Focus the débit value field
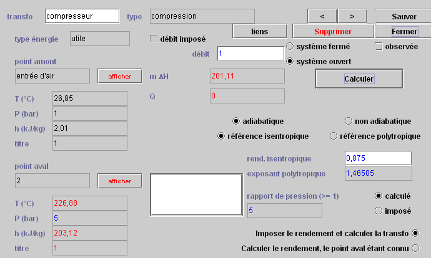This screenshot has height=258, width=431. [250, 53]
